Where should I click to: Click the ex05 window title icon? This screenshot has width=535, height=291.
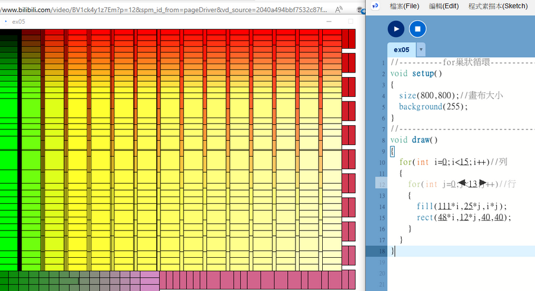tap(6, 21)
